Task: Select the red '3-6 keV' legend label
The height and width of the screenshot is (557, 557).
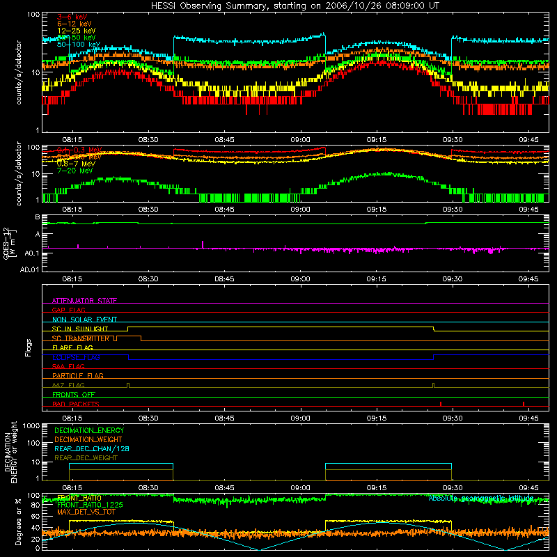Action: click(72, 17)
